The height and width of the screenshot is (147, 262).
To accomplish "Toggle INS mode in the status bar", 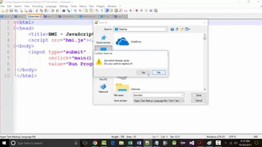I will click(255, 137).
